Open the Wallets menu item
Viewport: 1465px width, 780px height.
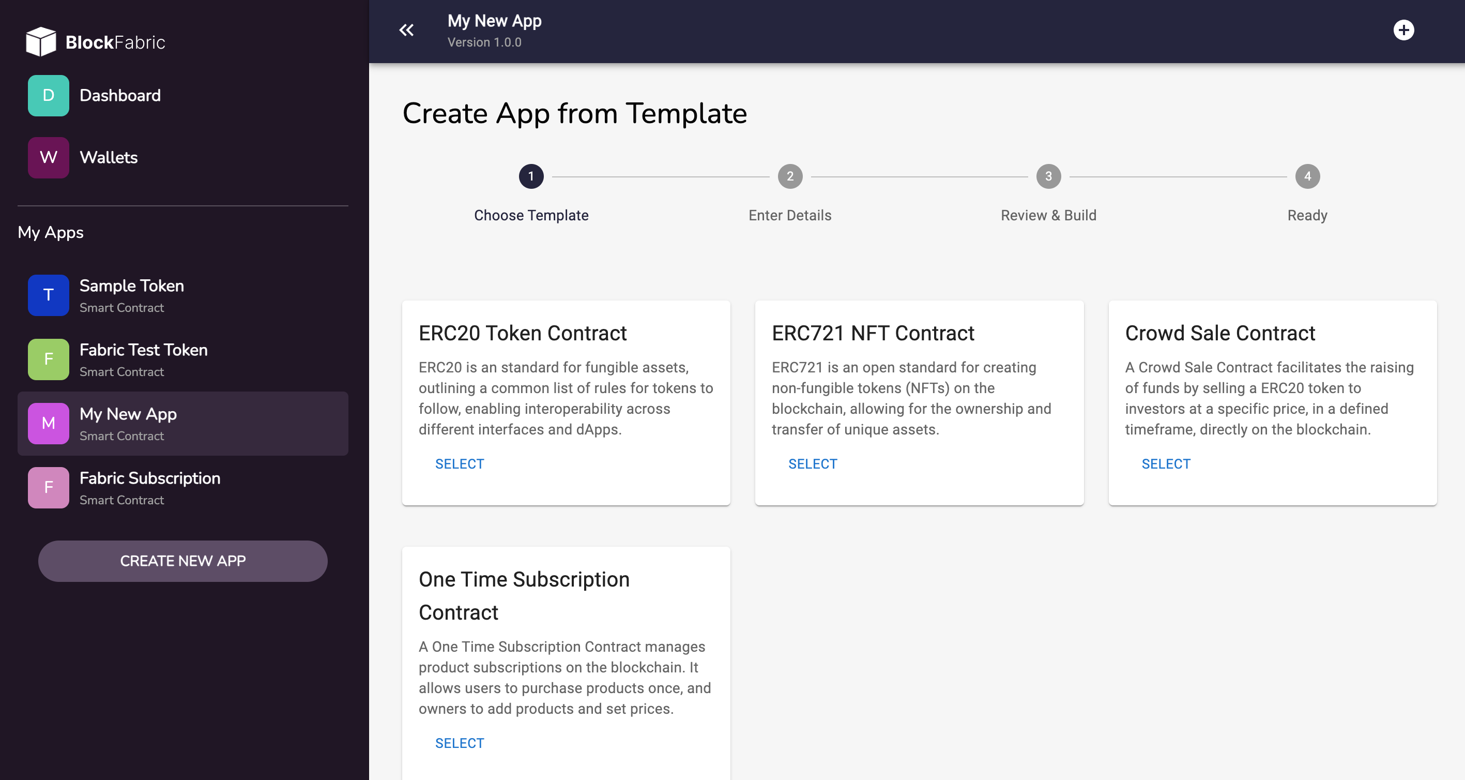pyautogui.click(x=109, y=158)
